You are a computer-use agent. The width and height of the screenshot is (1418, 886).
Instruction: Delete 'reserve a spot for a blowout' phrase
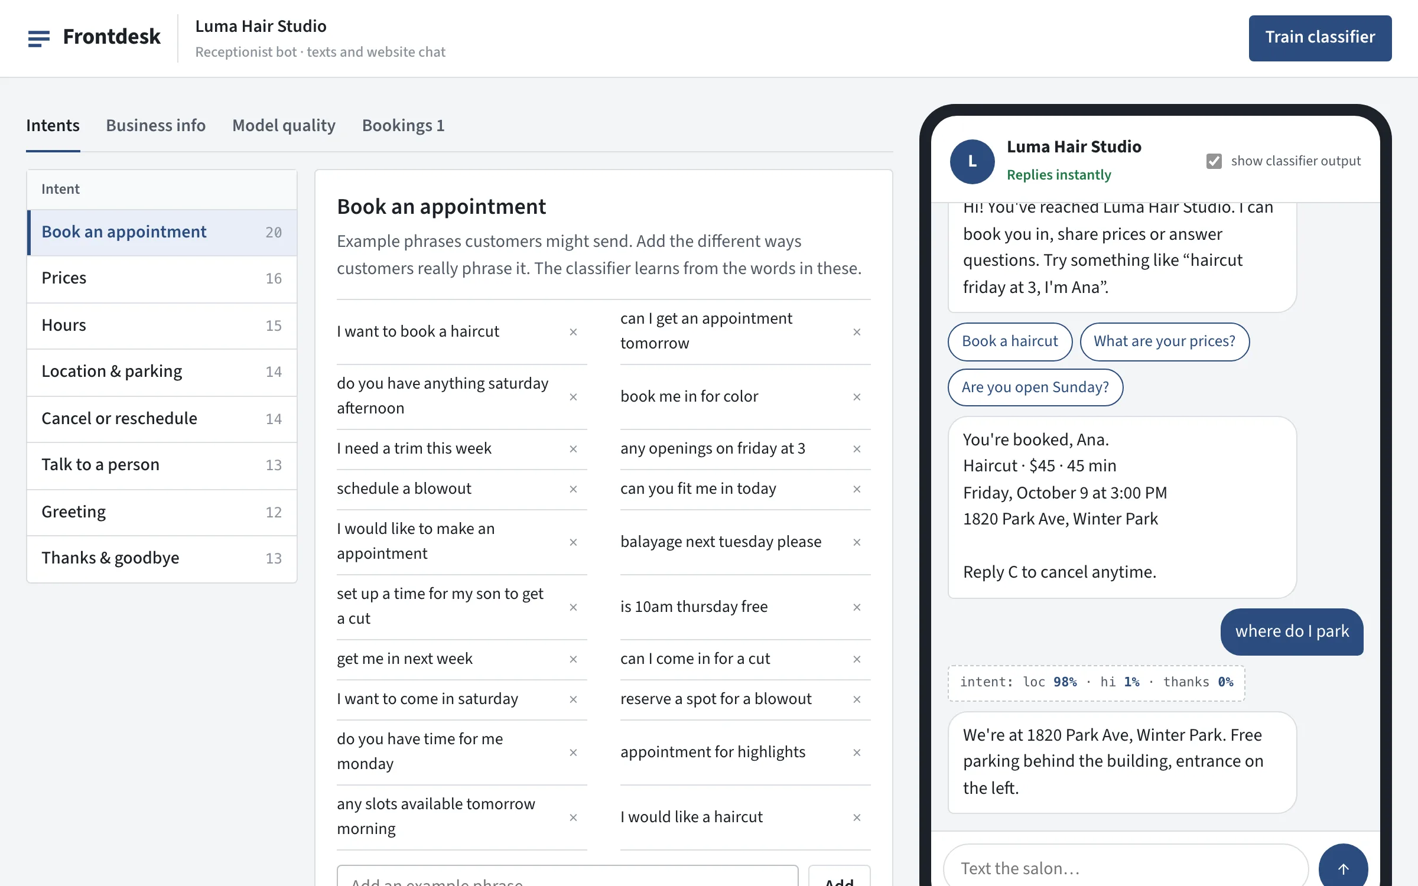click(857, 699)
